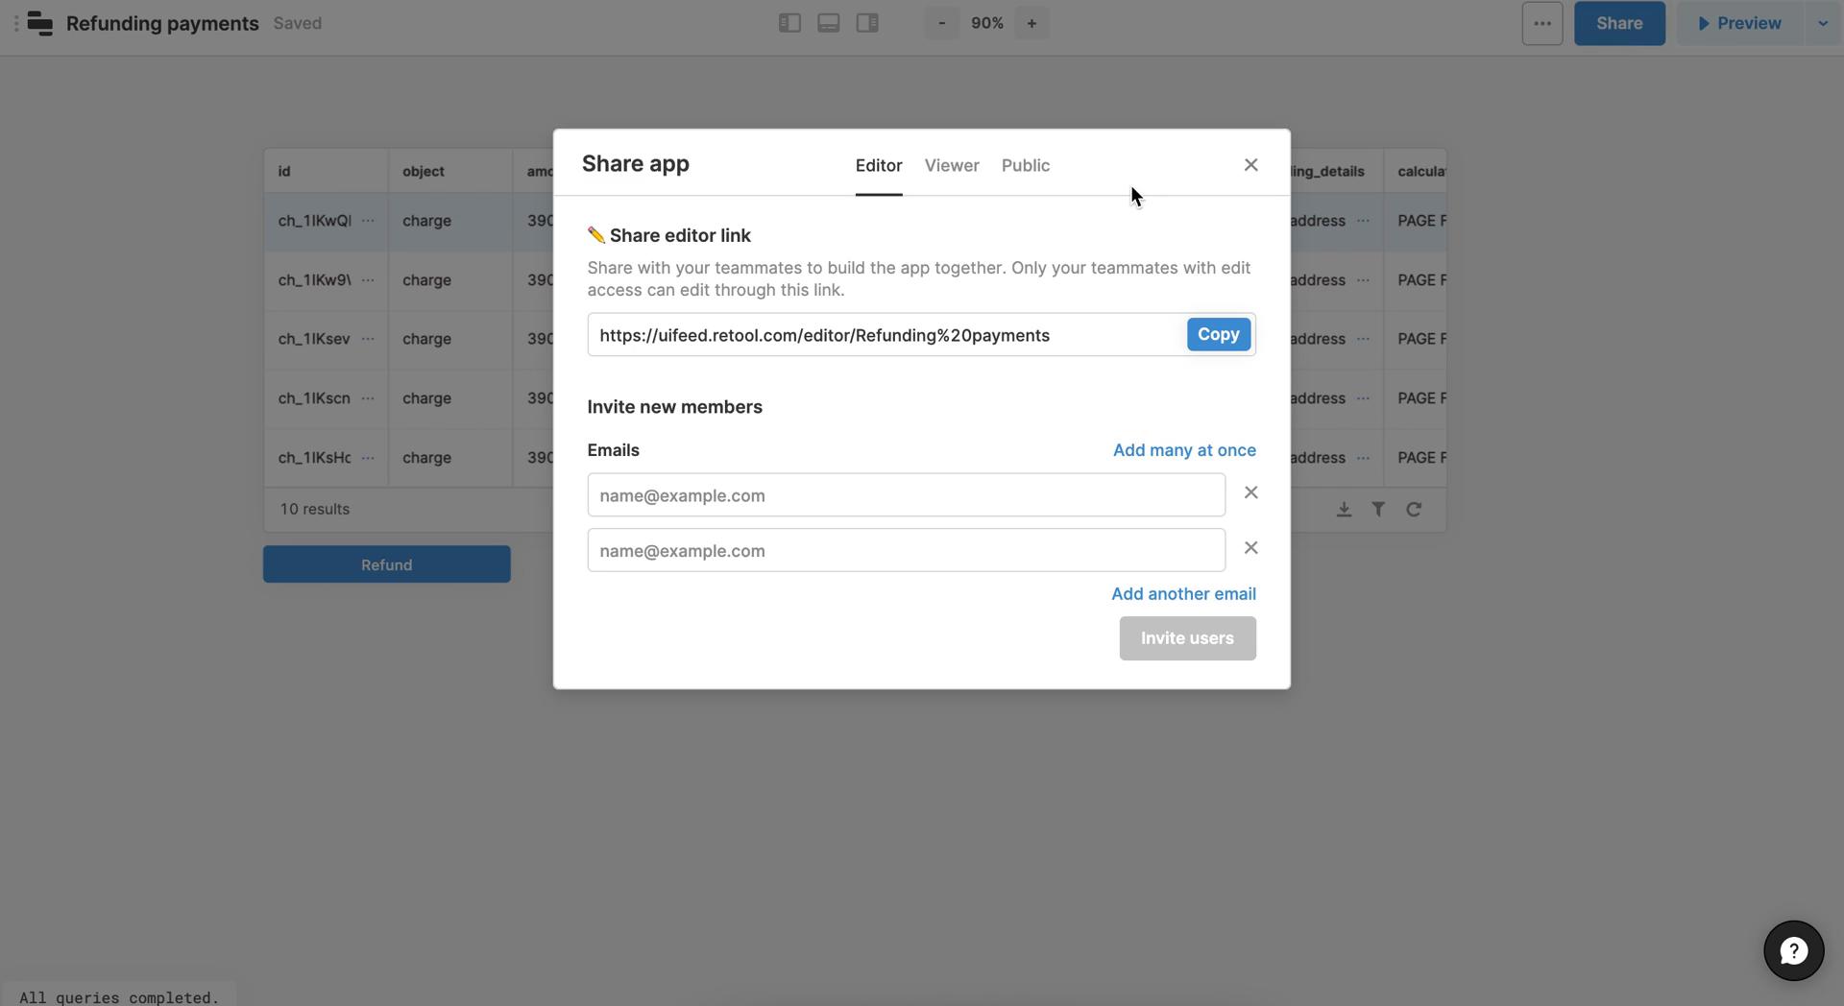The image size is (1844, 1006).
Task: Remove the first email input row
Action: pyautogui.click(x=1250, y=492)
